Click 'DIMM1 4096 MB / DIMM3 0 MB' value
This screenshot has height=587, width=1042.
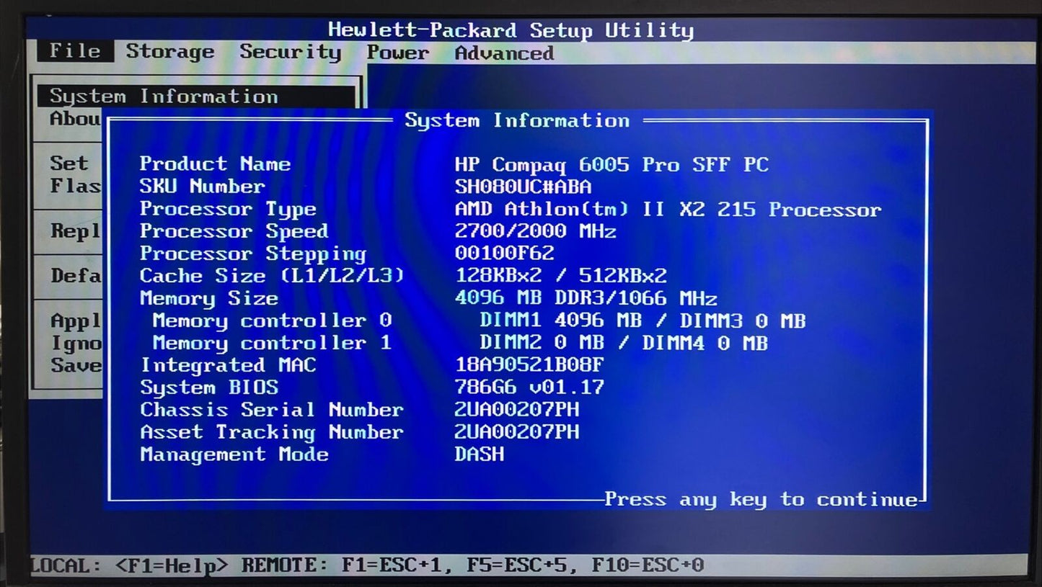point(643,321)
